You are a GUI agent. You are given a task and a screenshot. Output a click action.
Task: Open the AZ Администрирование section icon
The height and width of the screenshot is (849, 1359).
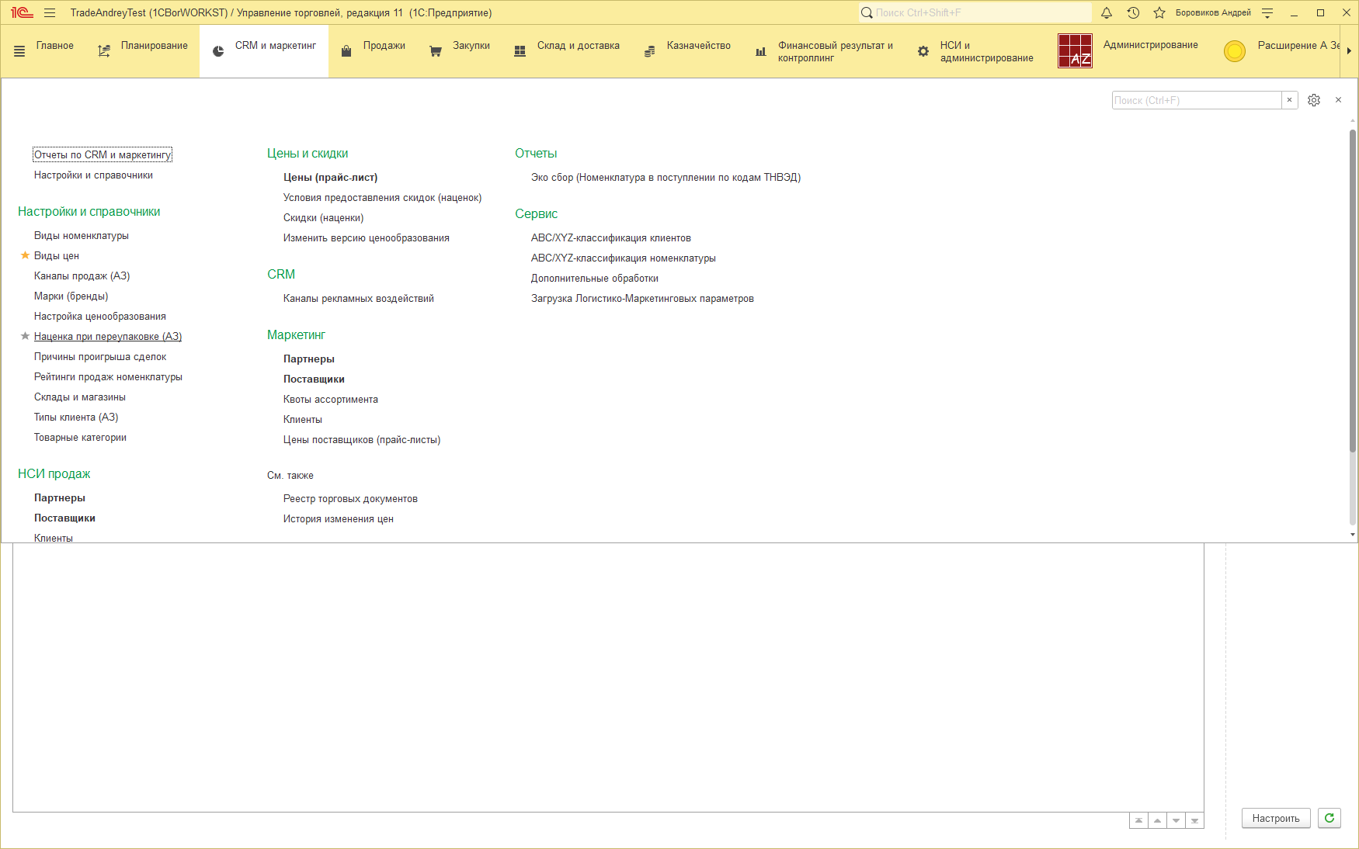click(1075, 51)
